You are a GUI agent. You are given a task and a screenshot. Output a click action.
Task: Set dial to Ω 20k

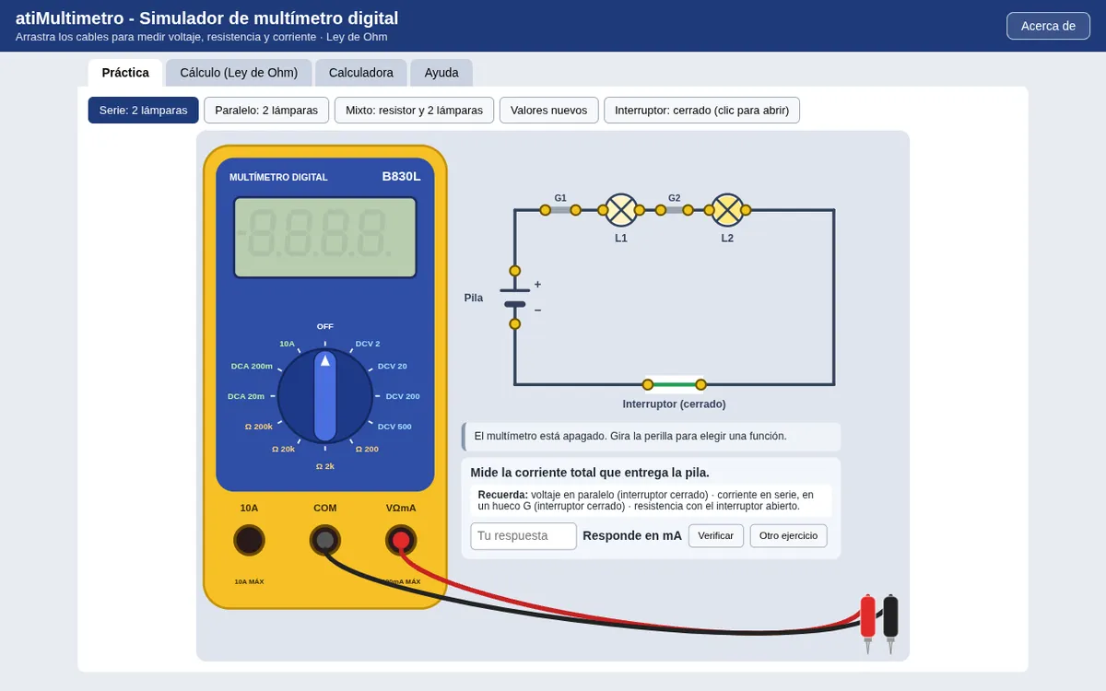[283, 449]
